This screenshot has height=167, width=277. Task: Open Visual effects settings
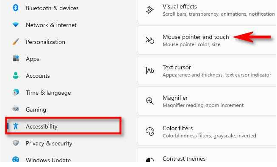click(x=207, y=10)
